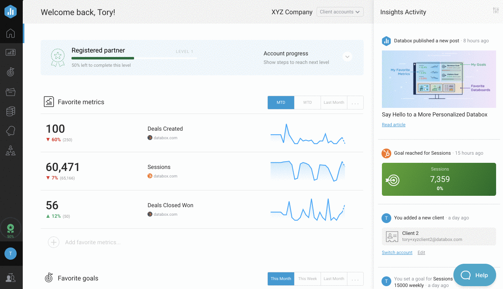Select Last Month in Favorite goals
Image resolution: width=503 pixels, height=289 pixels.
334,279
